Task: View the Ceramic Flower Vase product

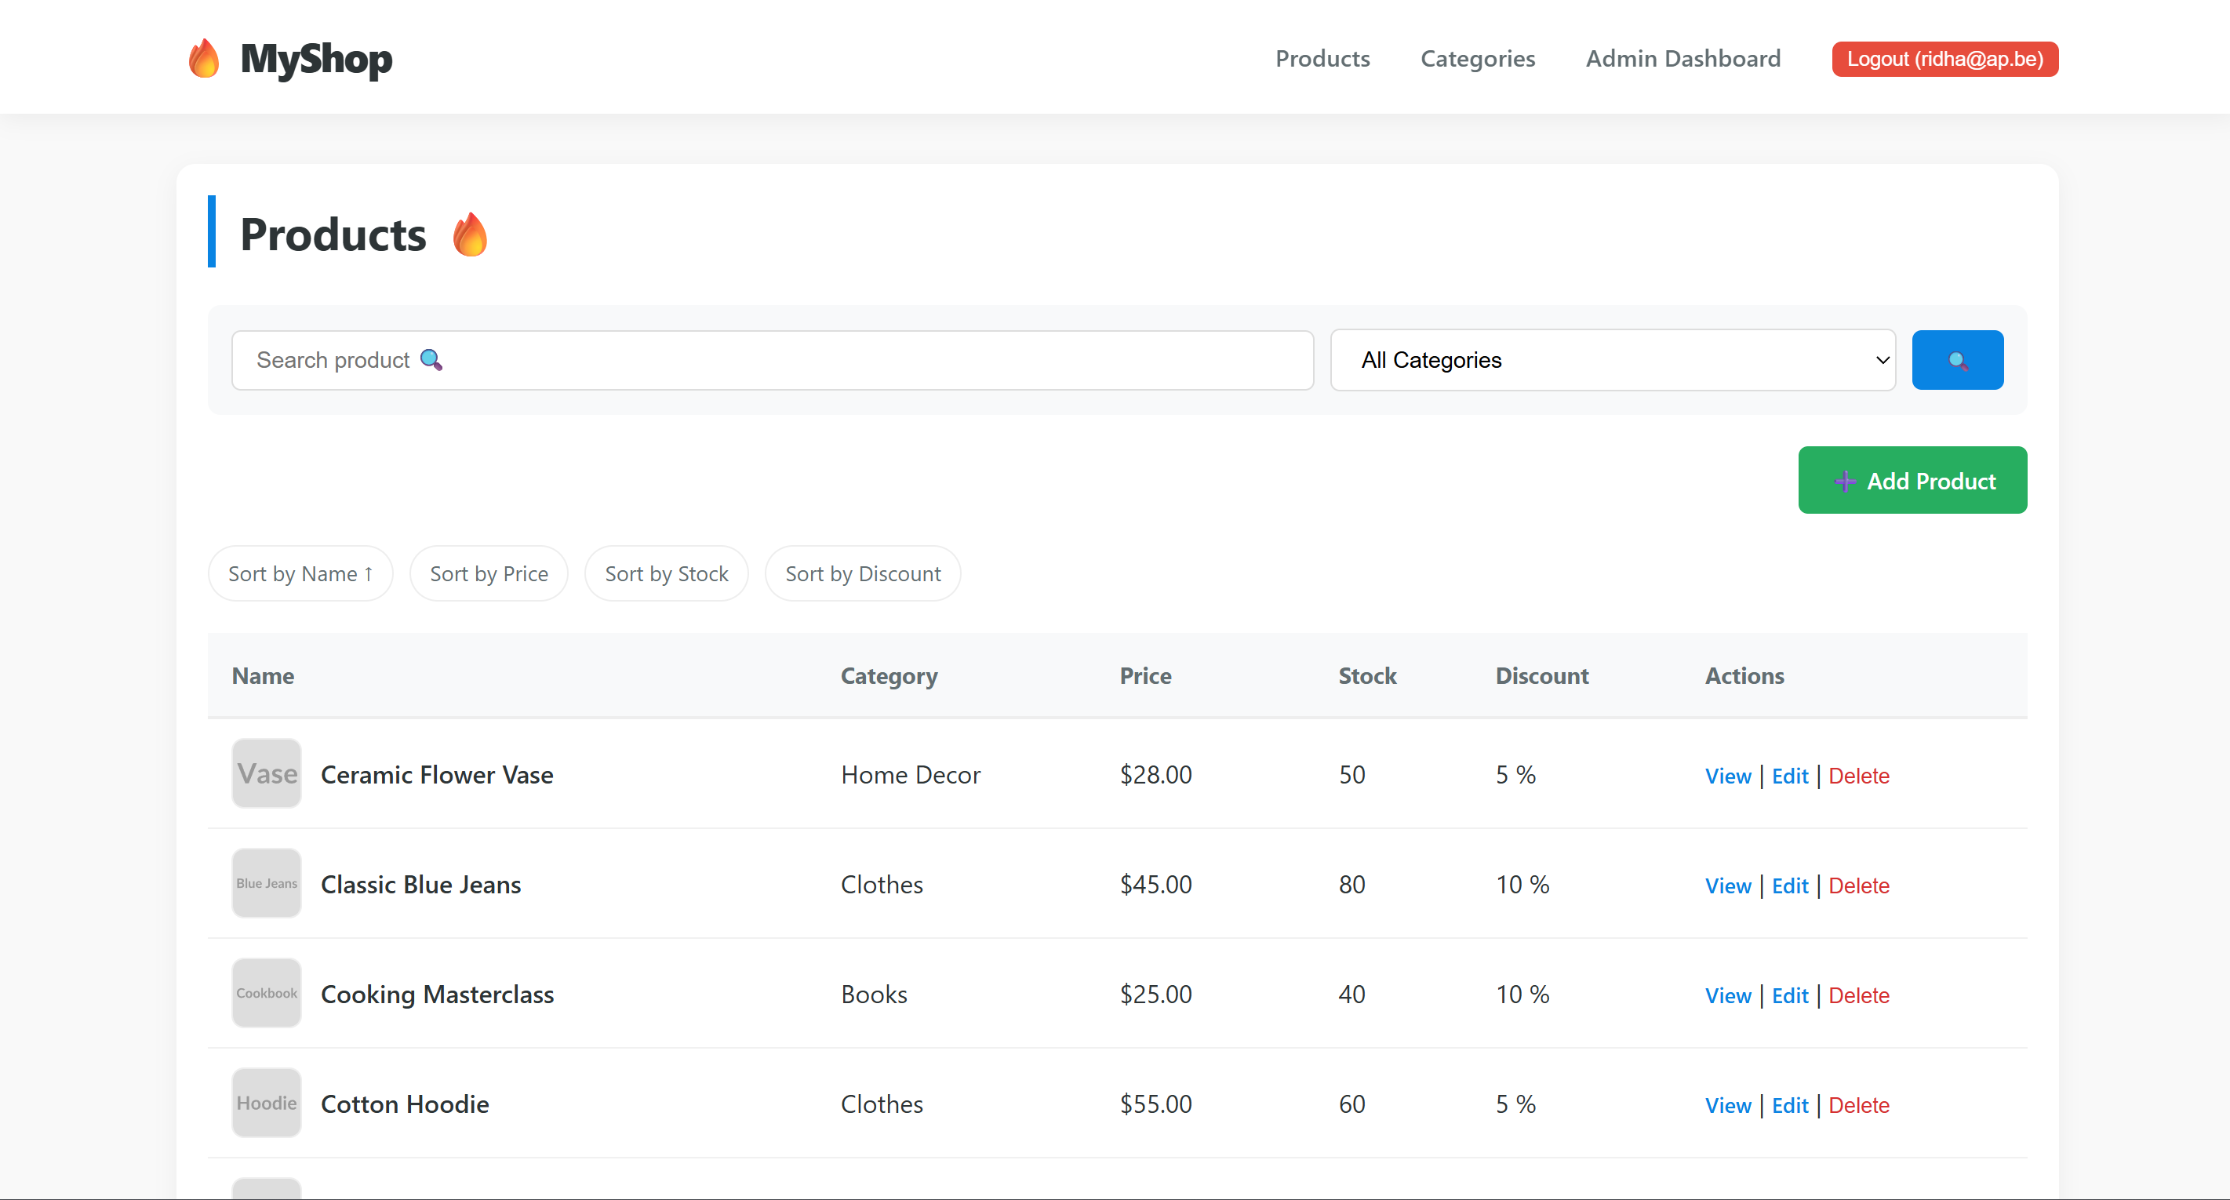Action: (x=1728, y=776)
